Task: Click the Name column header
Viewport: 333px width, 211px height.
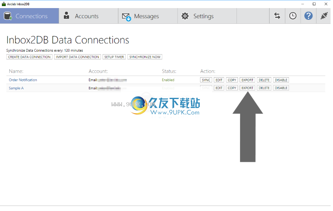Action: 16,71
